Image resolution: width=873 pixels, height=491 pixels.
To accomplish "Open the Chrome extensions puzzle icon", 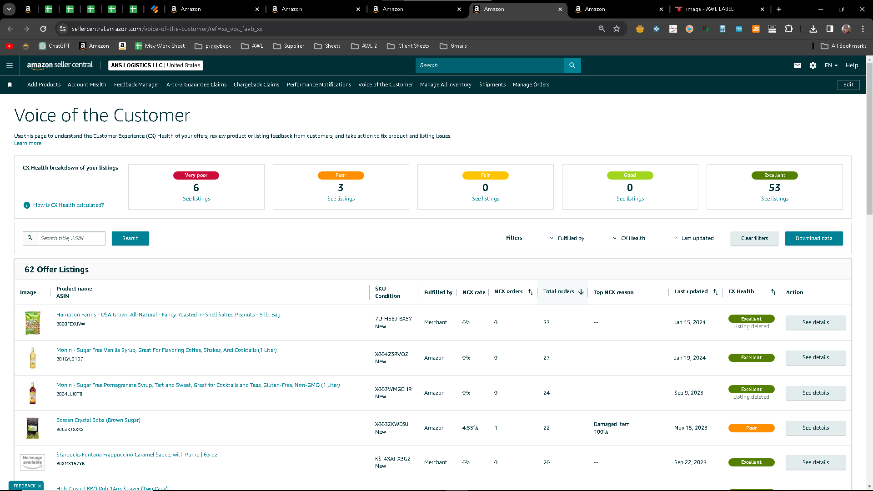I will pyautogui.click(x=789, y=29).
